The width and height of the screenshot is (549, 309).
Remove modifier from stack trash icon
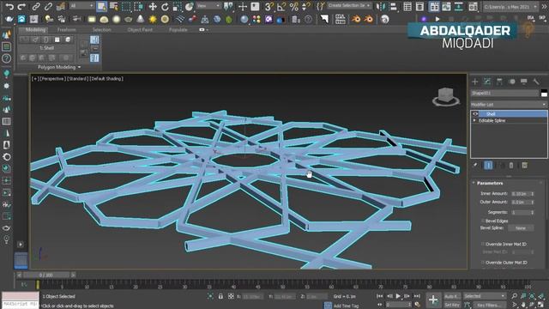coord(511,166)
